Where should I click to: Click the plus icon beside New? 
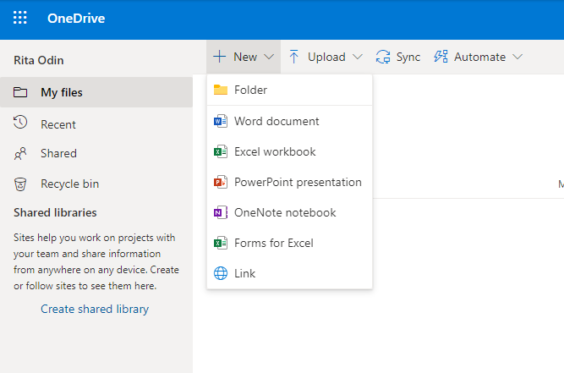pos(219,57)
